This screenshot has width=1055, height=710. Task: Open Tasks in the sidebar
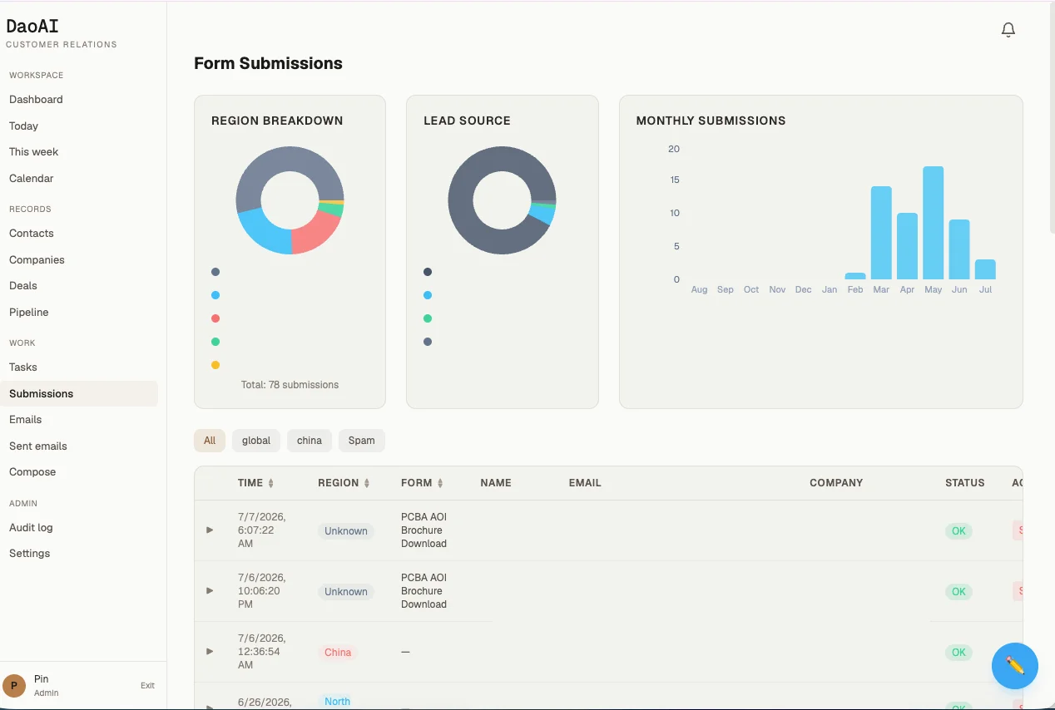[x=23, y=367]
